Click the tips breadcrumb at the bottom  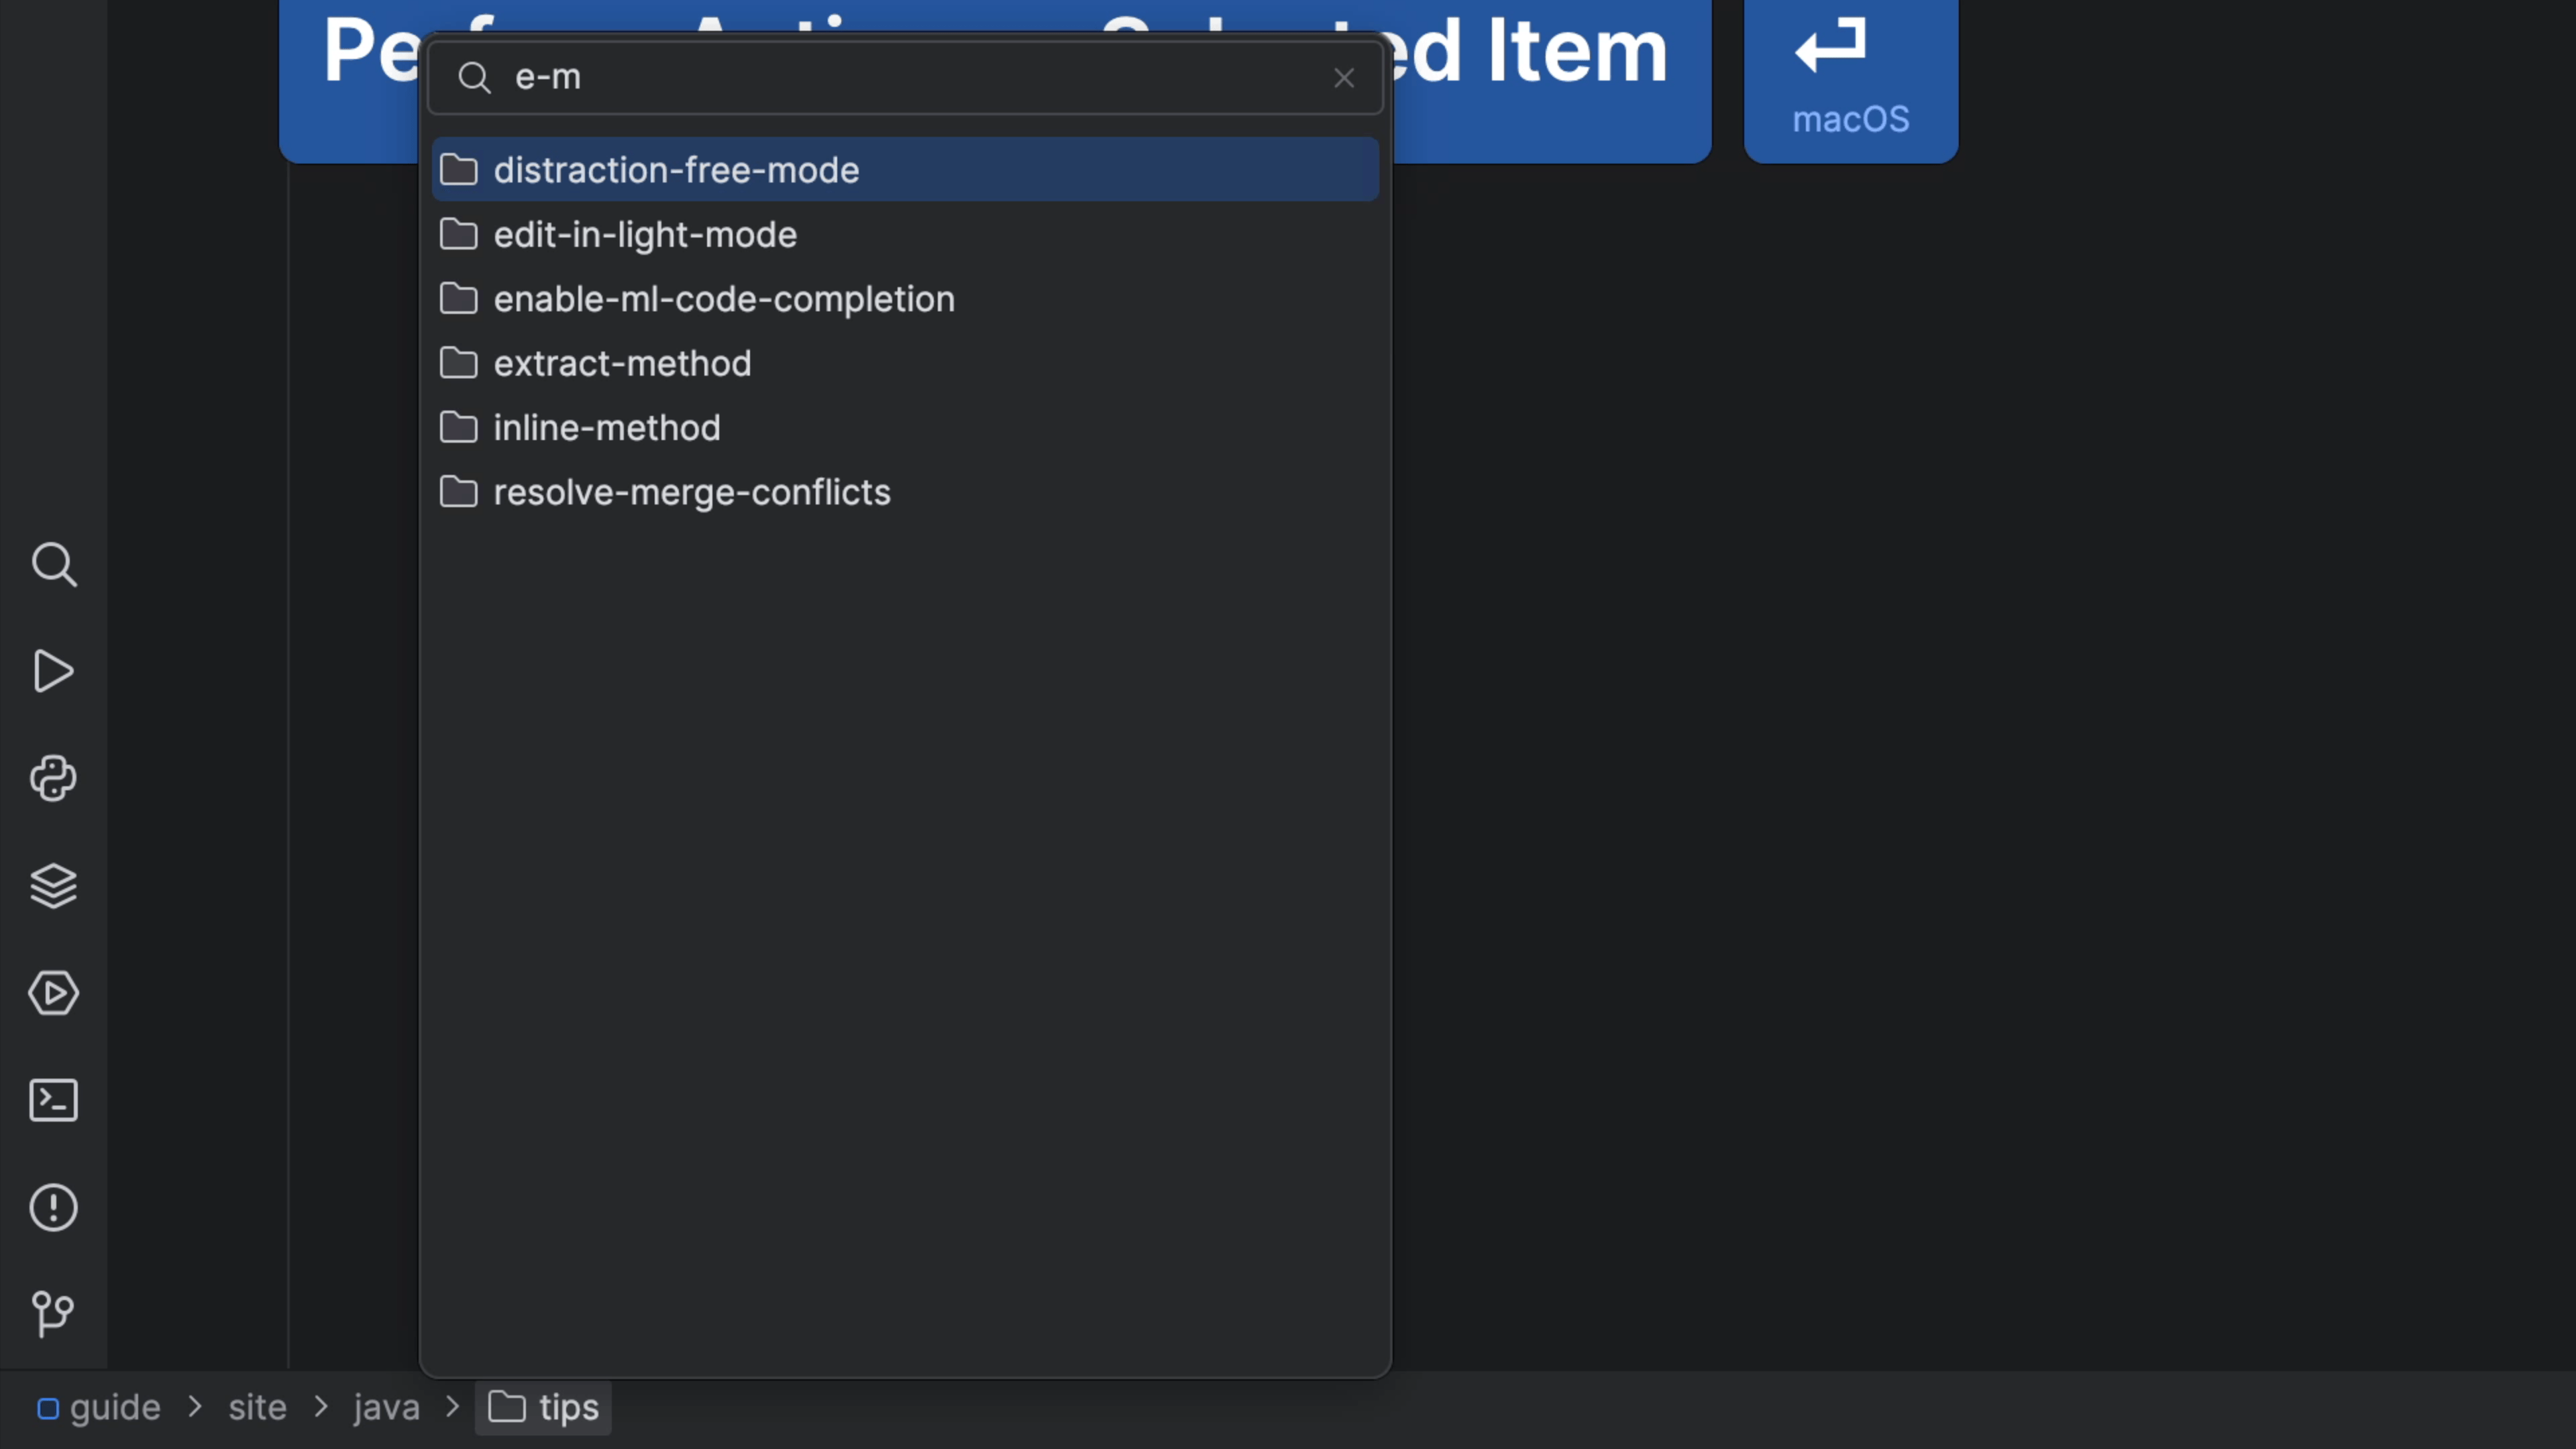click(568, 1407)
